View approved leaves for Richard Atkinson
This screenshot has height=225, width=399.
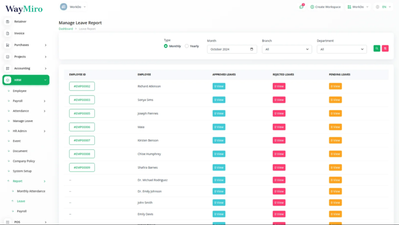tap(219, 86)
